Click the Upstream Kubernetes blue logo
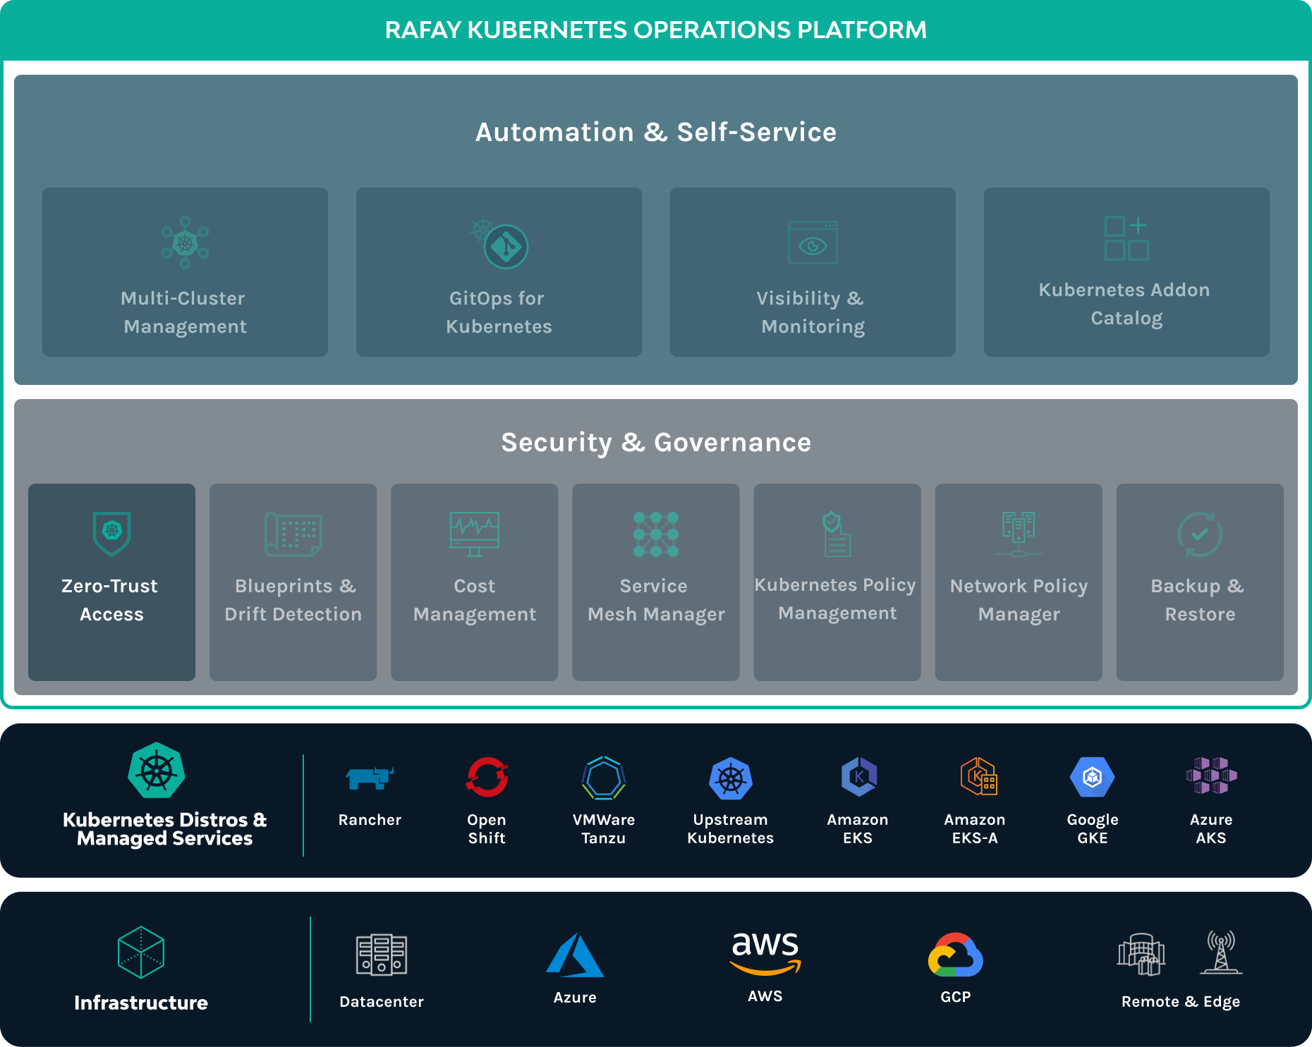This screenshot has width=1312, height=1047. [731, 778]
